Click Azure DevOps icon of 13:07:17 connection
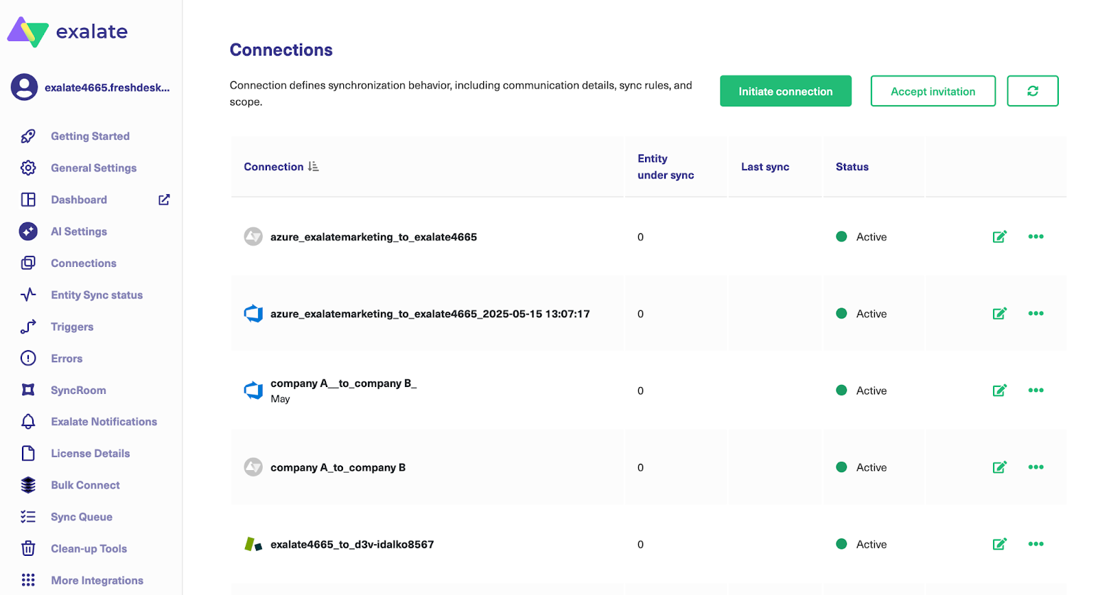 [253, 314]
